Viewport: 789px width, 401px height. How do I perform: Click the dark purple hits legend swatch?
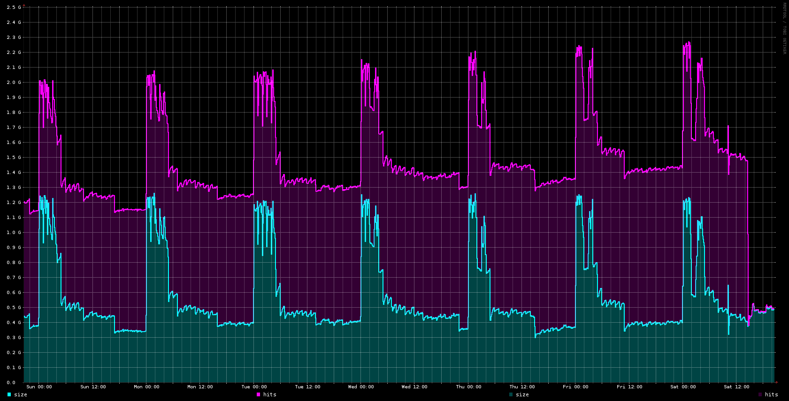(760, 394)
